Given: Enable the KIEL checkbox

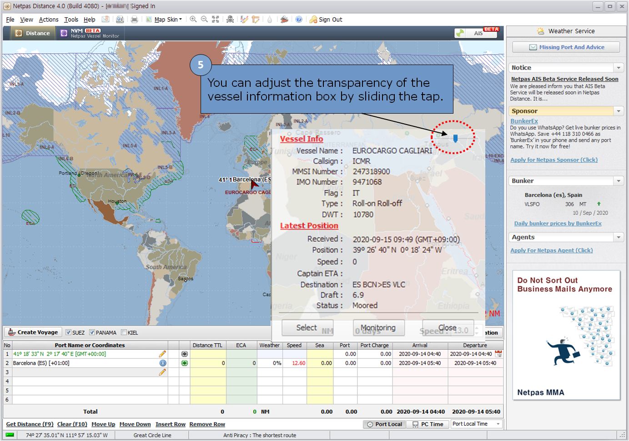Looking at the screenshot, I should coord(124,332).
